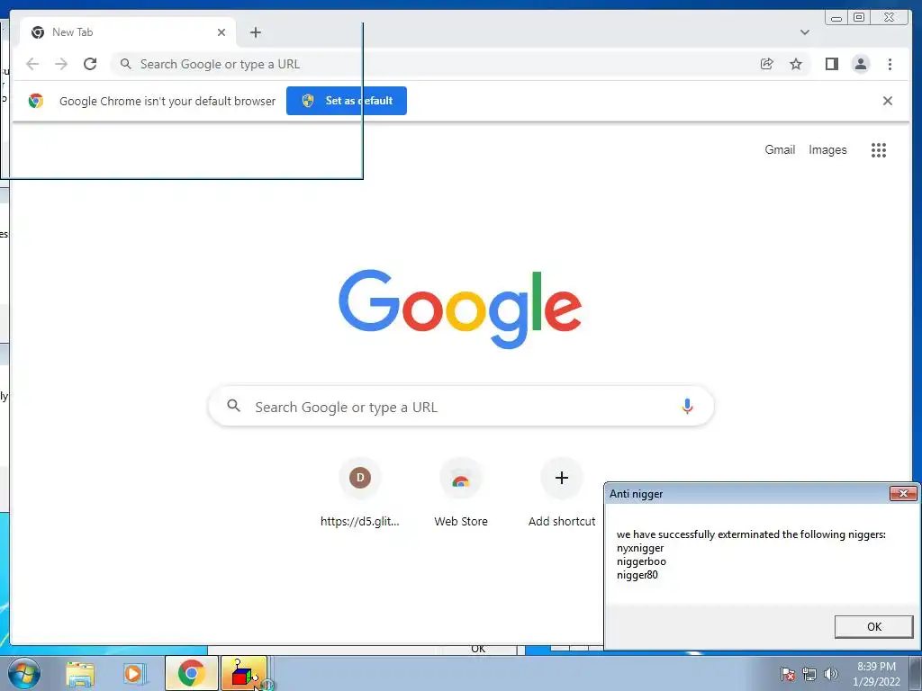
Task: Open the Google apps grid
Action: coord(879,150)
